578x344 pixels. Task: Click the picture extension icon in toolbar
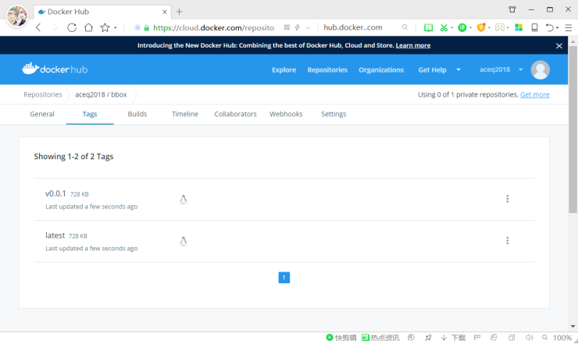(x=499, y=27)
